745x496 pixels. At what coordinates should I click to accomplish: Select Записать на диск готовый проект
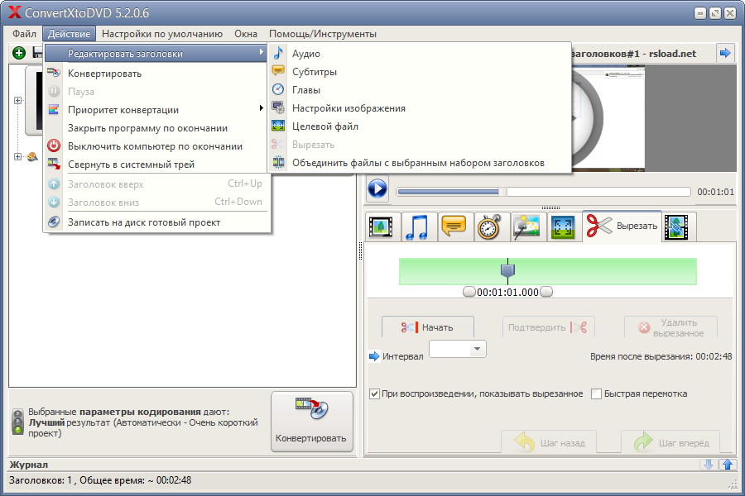click(156, 222)
